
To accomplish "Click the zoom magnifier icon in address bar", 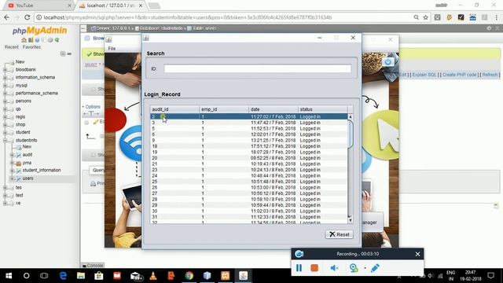I will pos(416,17).
